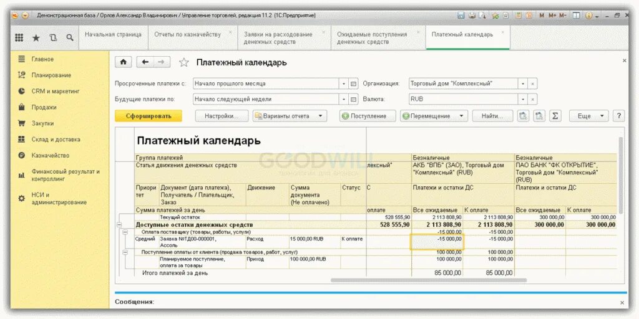Click the collapse-groups icon right of Найти
Screen dimensions: 639x319
pyautogui.click(x=524, y=116)
